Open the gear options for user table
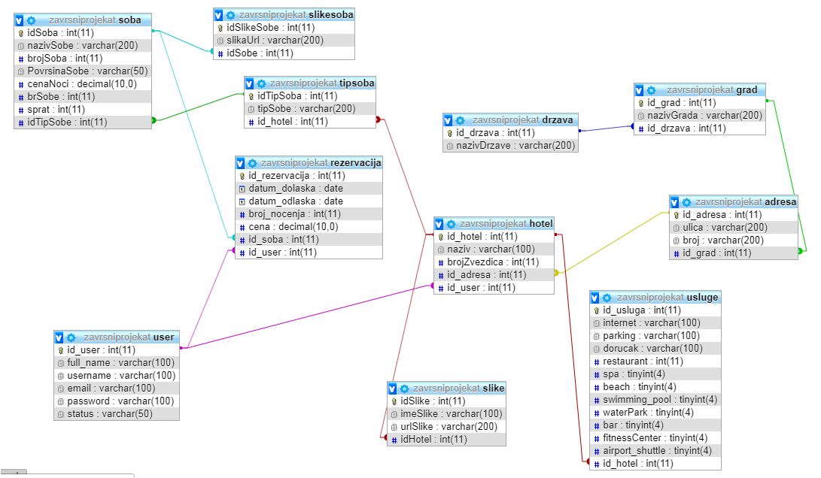 tap(71, 337)
